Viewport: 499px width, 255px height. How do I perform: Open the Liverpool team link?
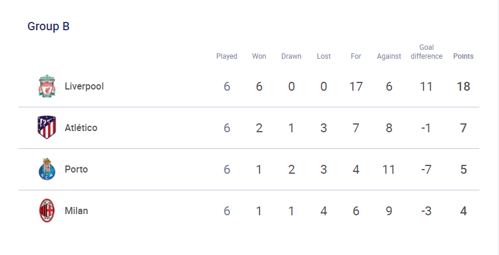[x=84, y=86]
